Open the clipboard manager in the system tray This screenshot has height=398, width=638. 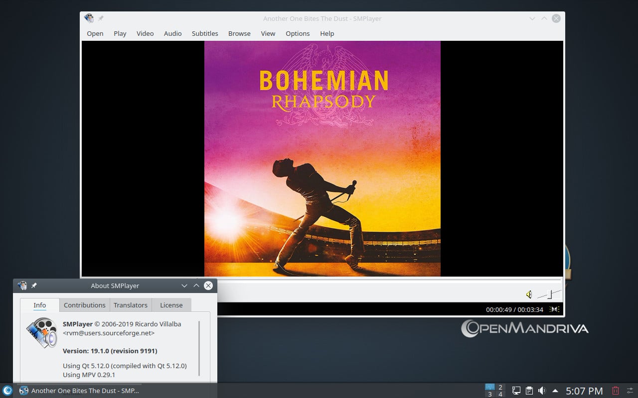click(529, 391)
